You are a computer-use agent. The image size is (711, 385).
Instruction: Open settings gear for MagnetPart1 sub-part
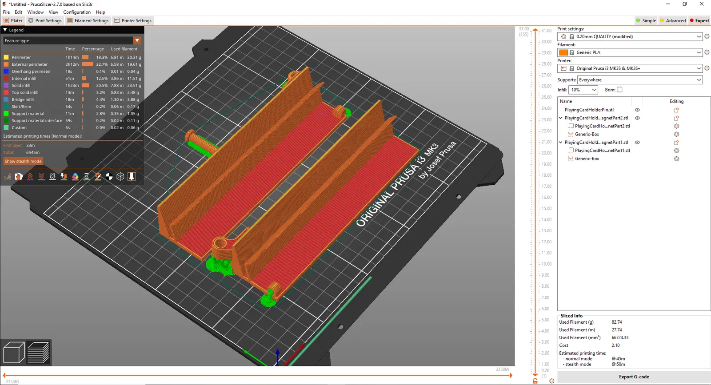(x=676, y=151)
